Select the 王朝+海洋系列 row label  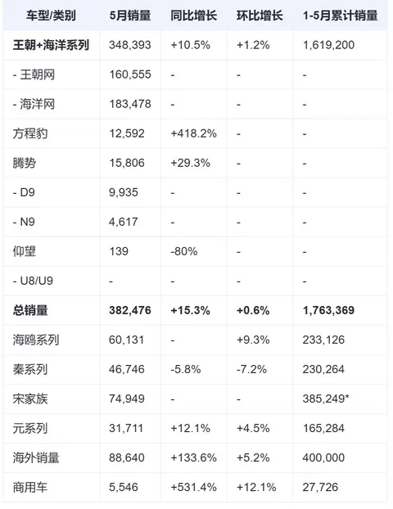point(51,45)
